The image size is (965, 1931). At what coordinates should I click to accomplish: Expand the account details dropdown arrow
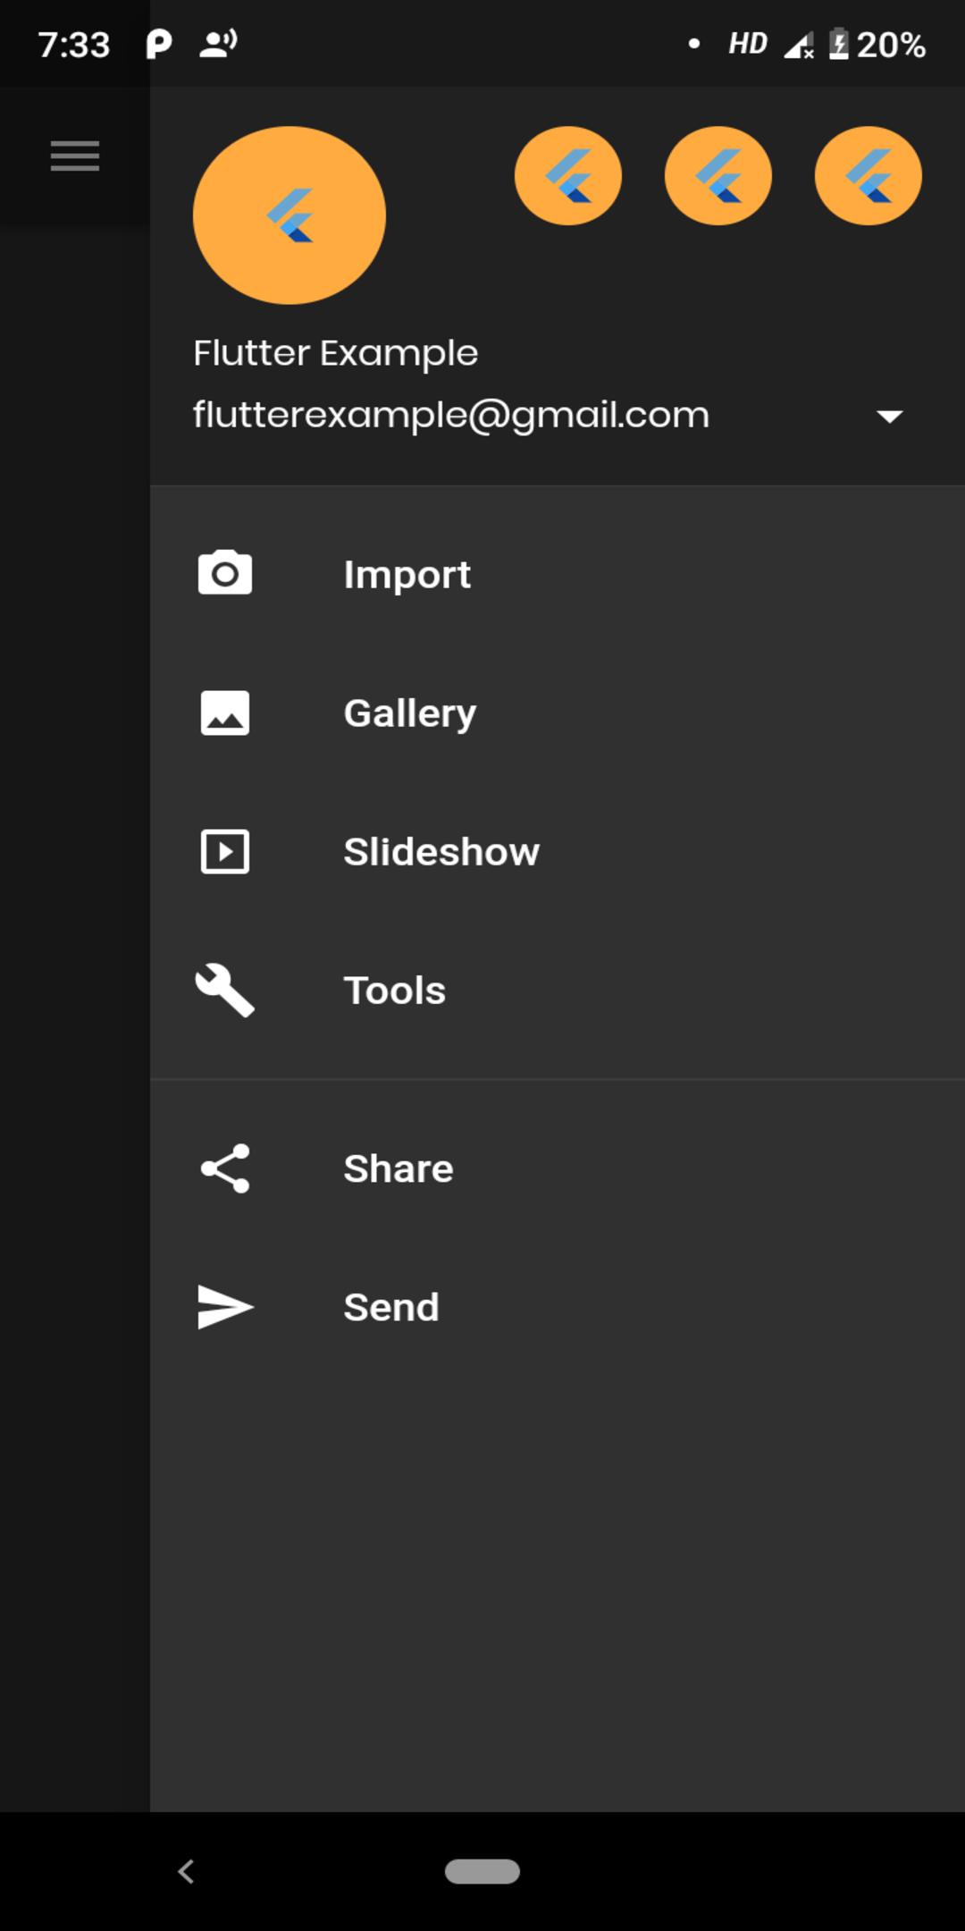pos(890,416)
